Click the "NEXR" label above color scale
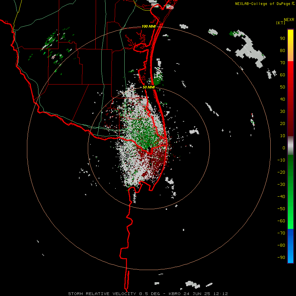This screenshot has height=296, width=296. 289,20
